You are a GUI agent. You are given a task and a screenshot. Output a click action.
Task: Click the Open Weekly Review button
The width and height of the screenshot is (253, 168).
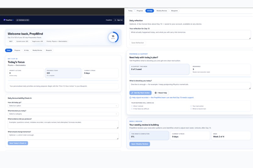[140, 144]
